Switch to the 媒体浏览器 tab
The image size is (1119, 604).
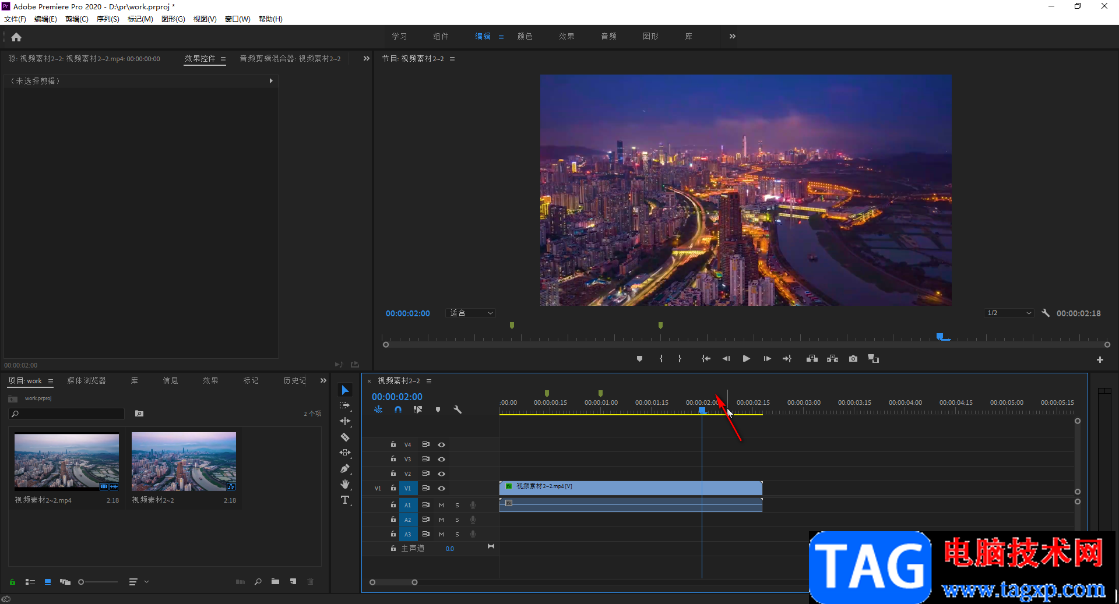tap(86, 380)
